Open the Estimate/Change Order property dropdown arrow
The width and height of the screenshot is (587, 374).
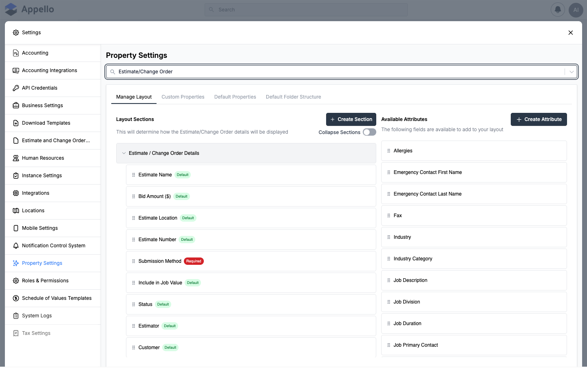coord(572,72)
